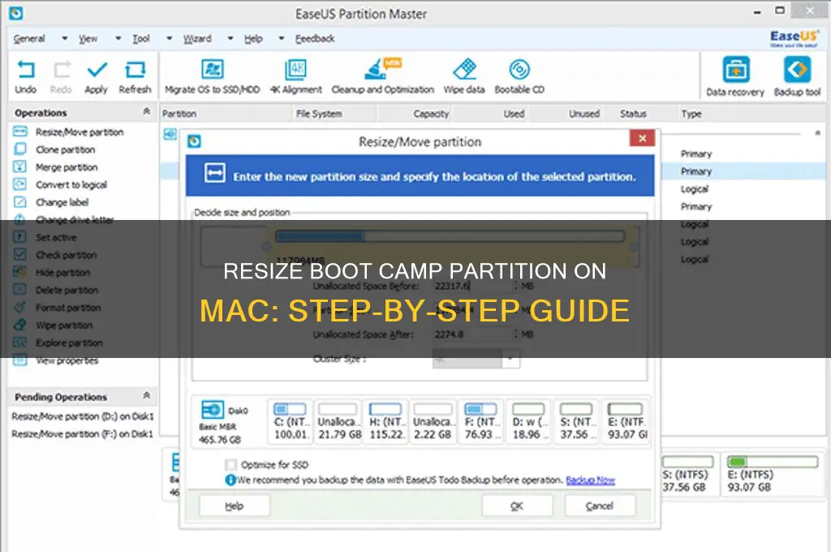Image resolution: width=831 pixels, height=552 pixels.
Task: Apply pending operations with checkmark icon
Action: pyautogui.click(x=97, y=77)
